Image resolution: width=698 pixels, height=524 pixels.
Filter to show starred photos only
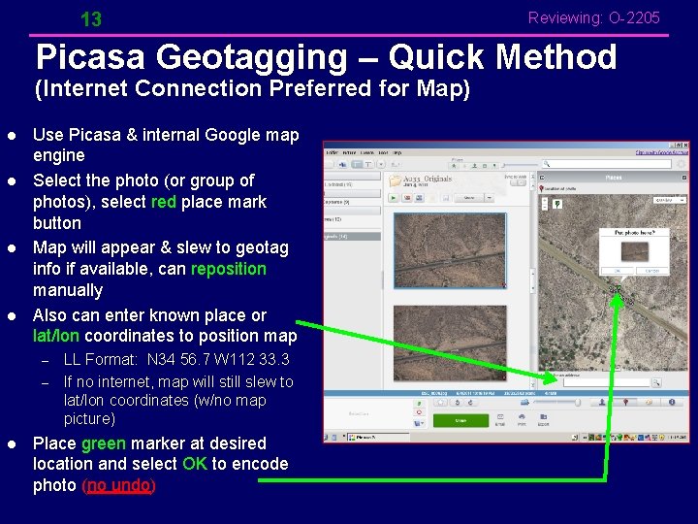(x=454, y=166)
